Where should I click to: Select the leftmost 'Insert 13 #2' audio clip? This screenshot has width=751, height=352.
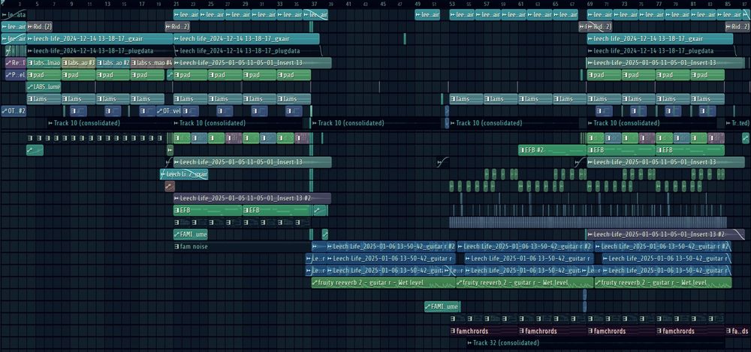coord(252,198)
